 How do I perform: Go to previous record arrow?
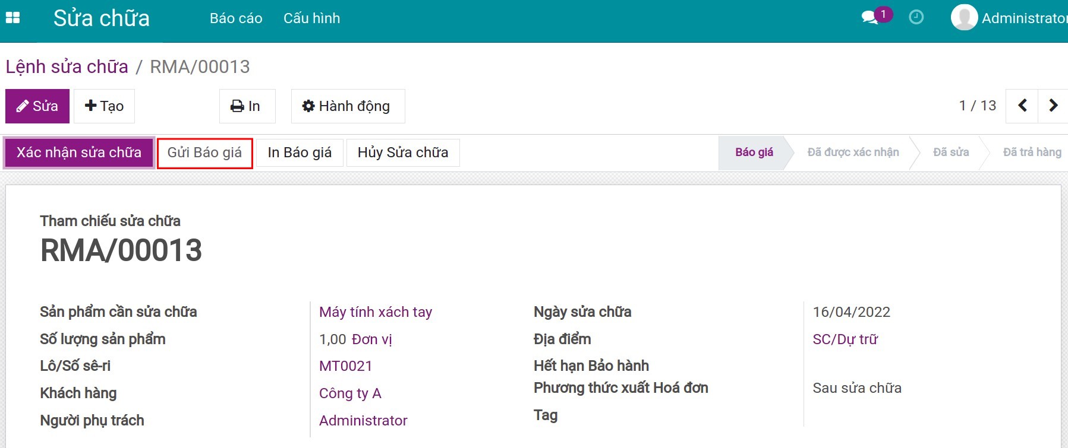1022,106
